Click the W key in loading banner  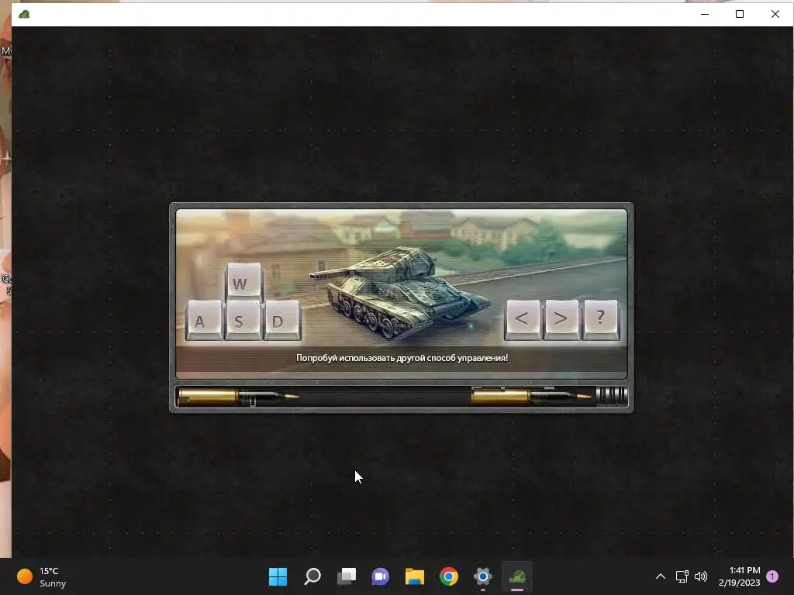[x=244, y=282]
